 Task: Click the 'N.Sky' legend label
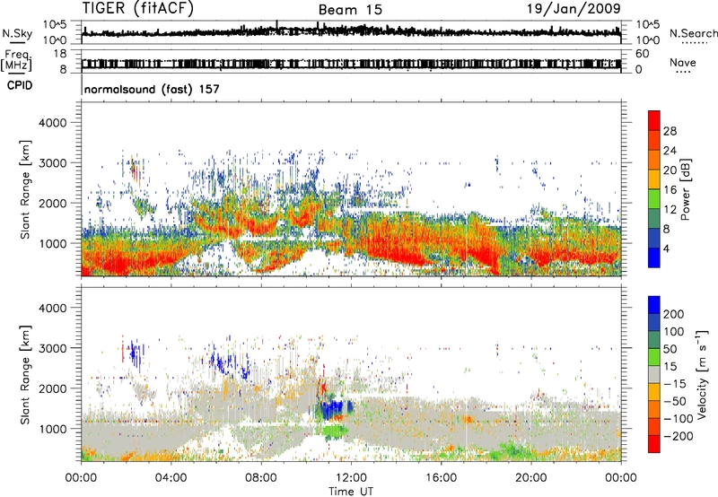(x=17, y=33)
